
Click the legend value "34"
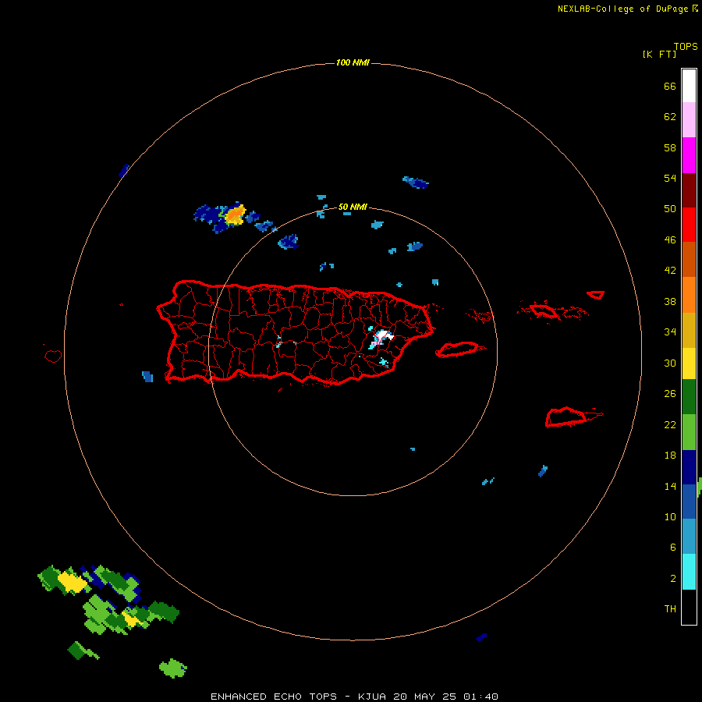(x=670, y=332)
